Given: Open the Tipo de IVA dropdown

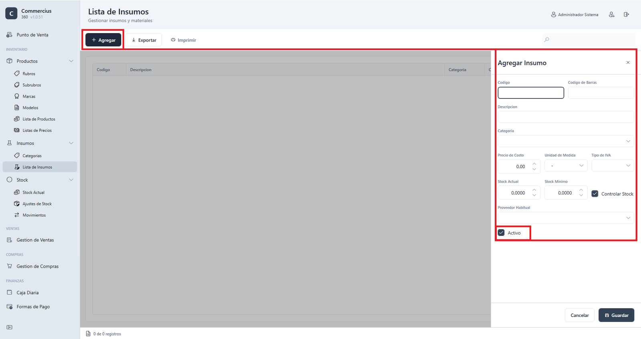Looking at the screenshot, I should tap(613, 166).
